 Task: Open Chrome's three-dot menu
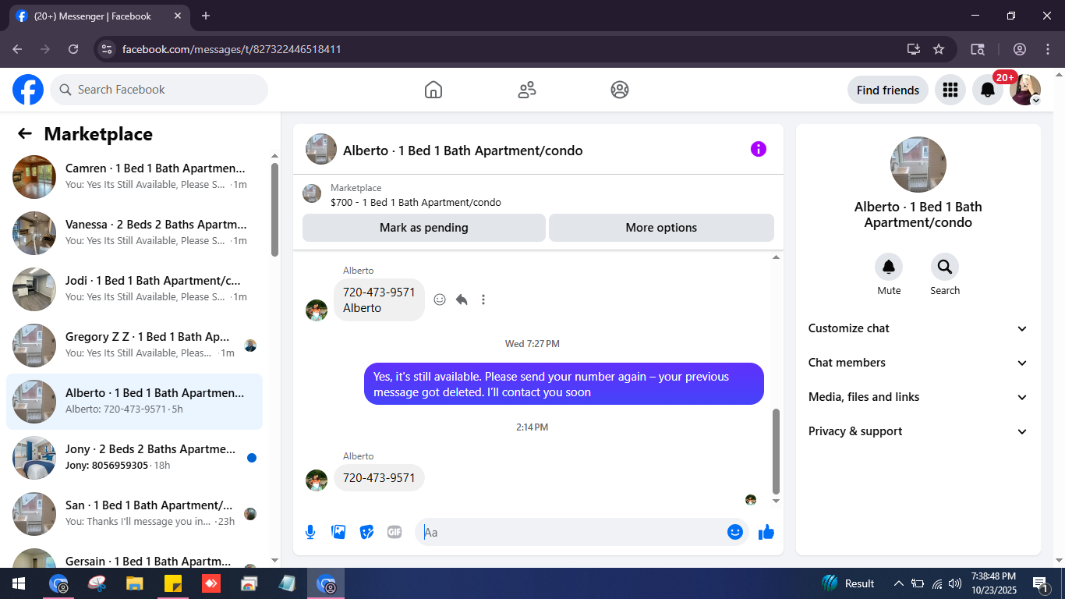[1047, 49]
